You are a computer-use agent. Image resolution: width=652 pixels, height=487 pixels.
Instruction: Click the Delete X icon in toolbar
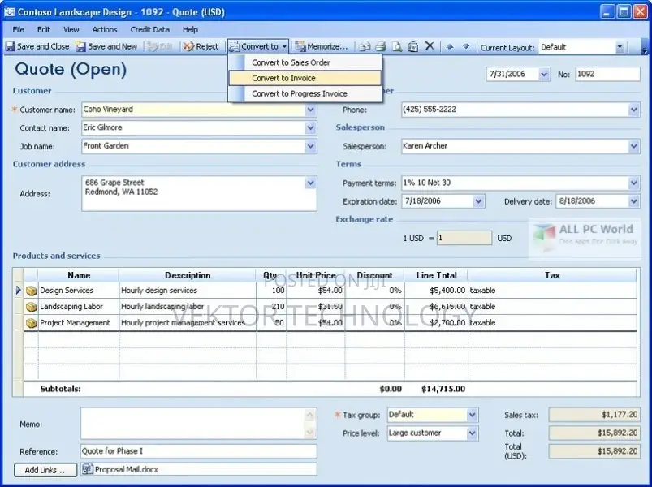(x=430, y=46)
